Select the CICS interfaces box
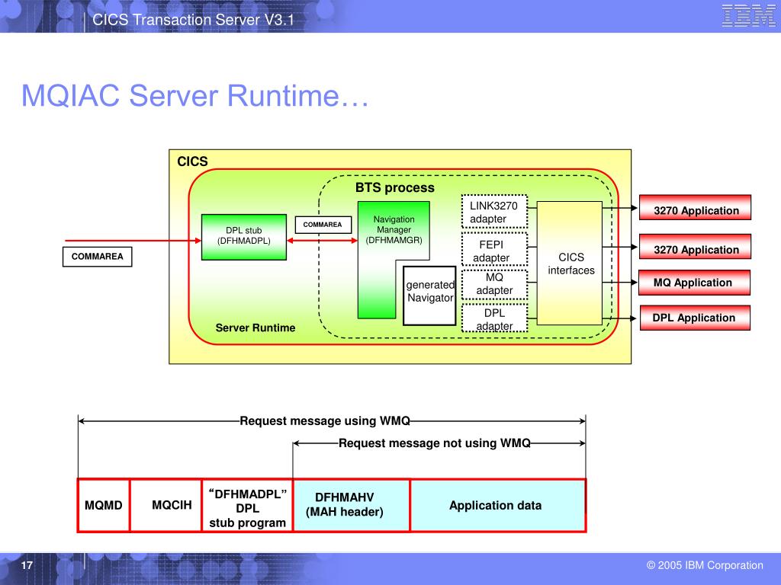The width and height of the screenshot is (781, 585). (569, 263)
